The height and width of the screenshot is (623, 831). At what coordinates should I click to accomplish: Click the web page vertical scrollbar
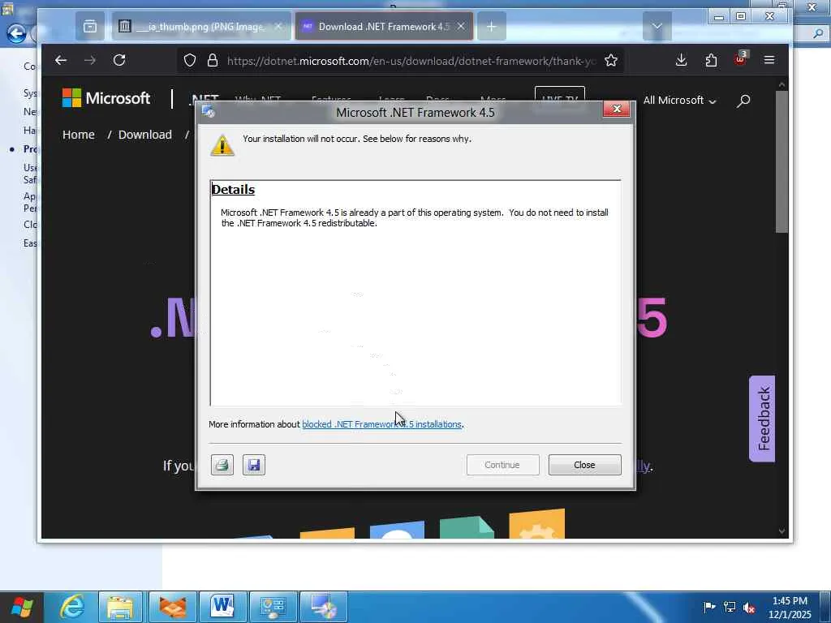[x=781, y=161]
